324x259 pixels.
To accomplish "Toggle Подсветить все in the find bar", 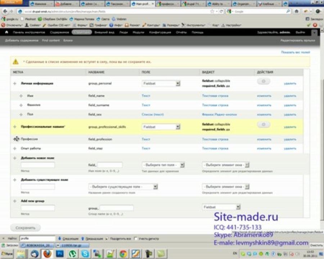I will (x=118, y=238).
